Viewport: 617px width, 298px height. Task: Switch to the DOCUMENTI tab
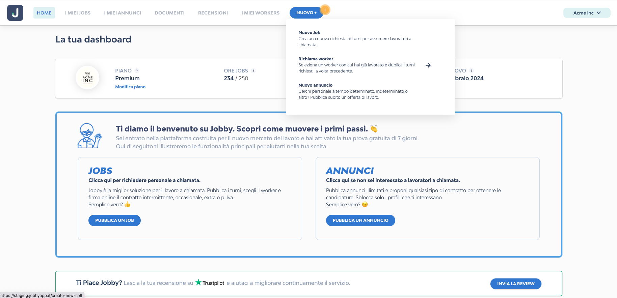coord(170,13)
